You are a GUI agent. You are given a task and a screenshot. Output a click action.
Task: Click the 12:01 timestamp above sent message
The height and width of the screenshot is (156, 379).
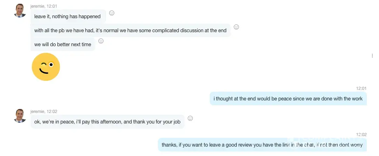(361, 88)
